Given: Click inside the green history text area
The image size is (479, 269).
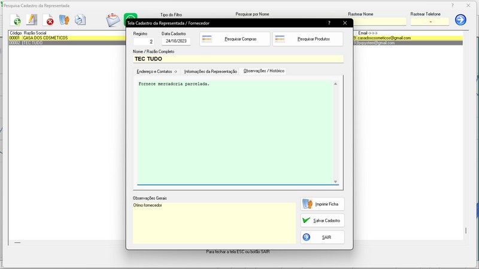Looking at the screenshot, I should (235, 133).
